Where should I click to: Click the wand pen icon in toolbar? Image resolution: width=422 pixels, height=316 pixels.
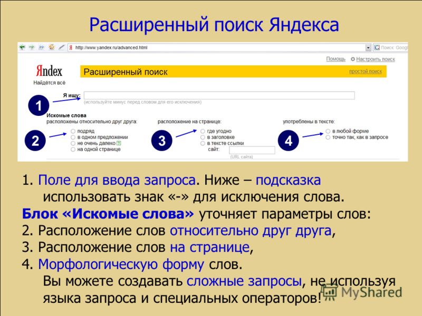62,47
